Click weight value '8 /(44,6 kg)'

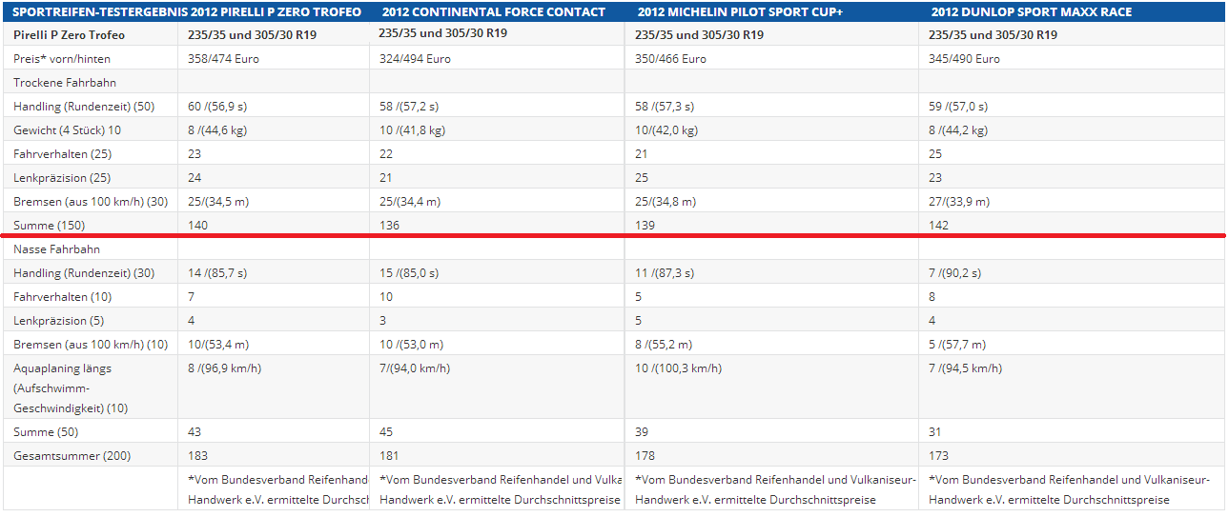pos(218,130)
